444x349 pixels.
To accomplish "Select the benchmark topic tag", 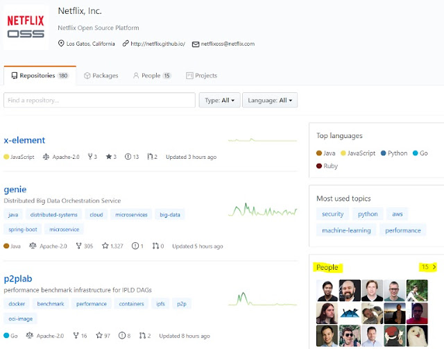I will tap(51, 304).
